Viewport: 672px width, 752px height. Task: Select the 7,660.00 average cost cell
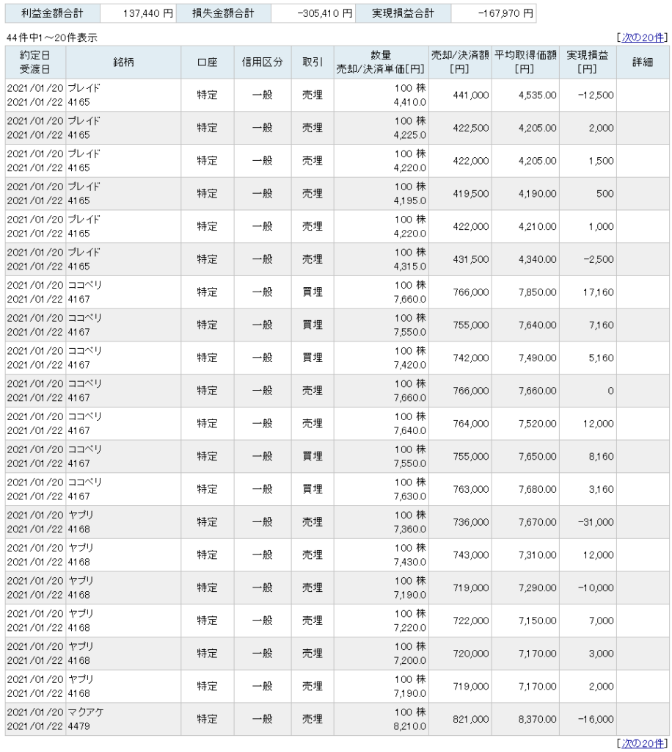point(525,391)
